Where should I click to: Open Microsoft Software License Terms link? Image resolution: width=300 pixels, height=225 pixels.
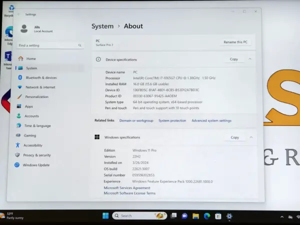point(129,193)
